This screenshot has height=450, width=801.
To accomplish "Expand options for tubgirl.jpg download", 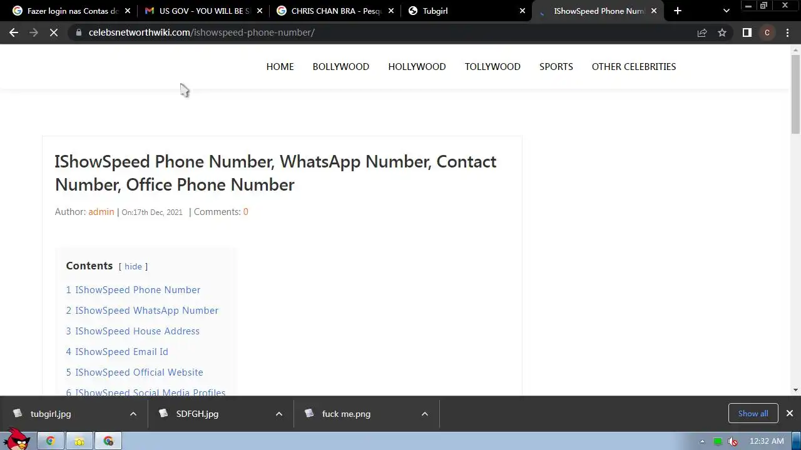I will pos(133,414).
